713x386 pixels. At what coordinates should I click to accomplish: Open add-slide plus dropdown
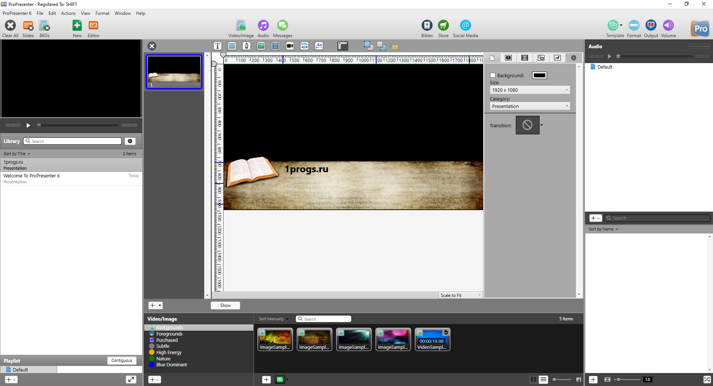coord(156,305)
